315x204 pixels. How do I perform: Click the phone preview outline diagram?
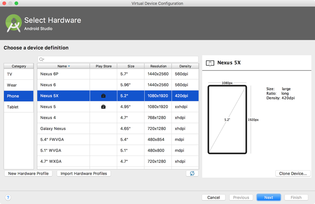click(x=227, y=120)
